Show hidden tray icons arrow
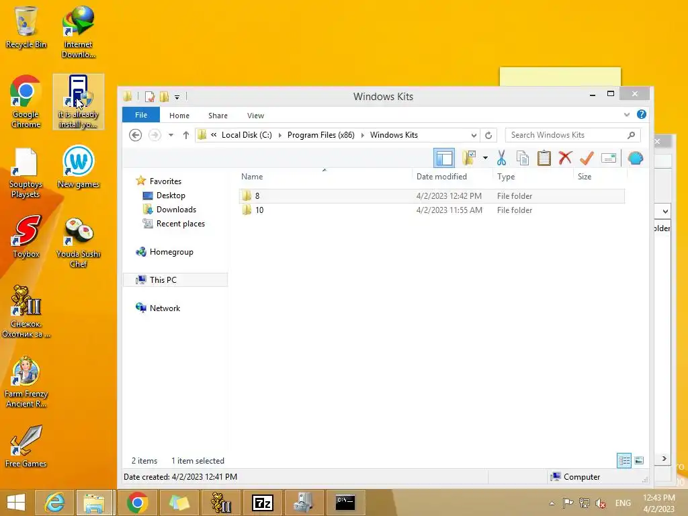Viewport: 688px width, 516px height. [552, 503]
